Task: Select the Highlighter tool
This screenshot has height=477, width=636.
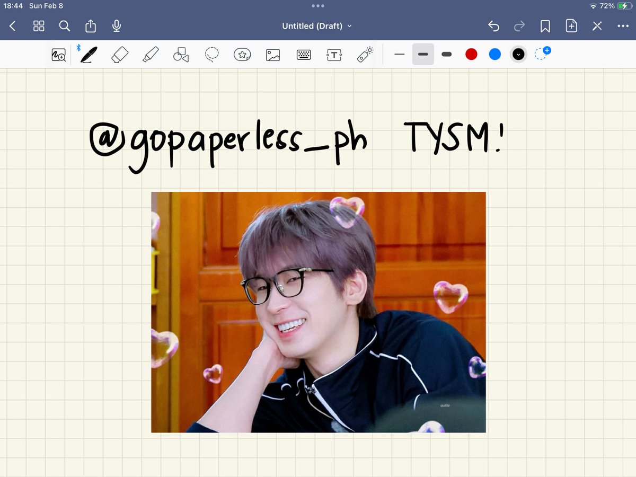Action: pyautogui.click(x=151, y=55)
